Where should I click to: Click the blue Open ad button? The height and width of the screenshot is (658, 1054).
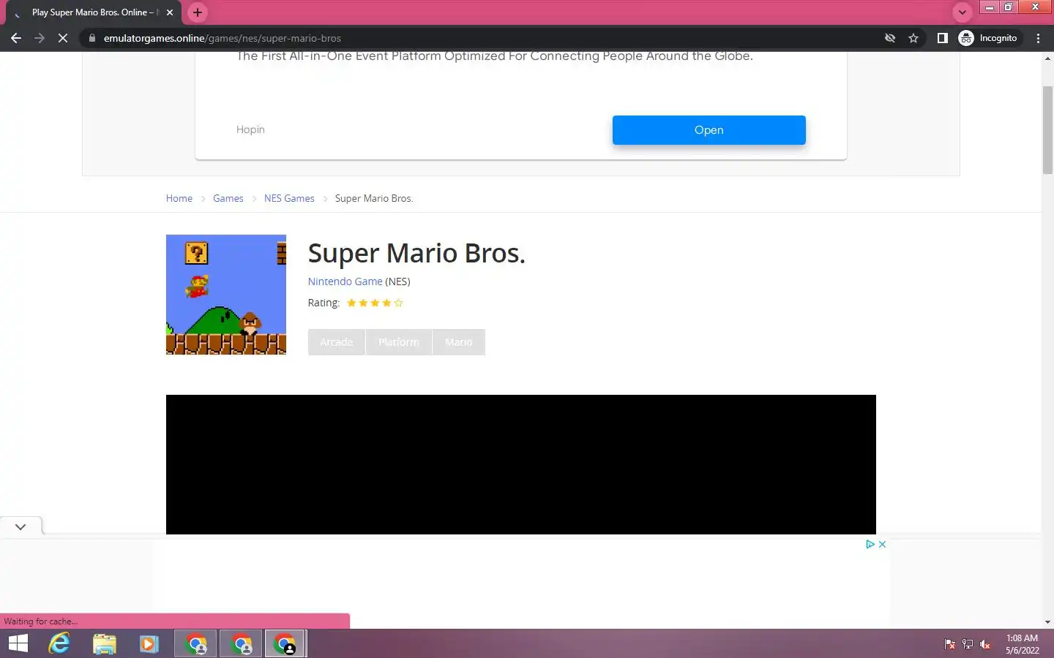click(709, 130)
